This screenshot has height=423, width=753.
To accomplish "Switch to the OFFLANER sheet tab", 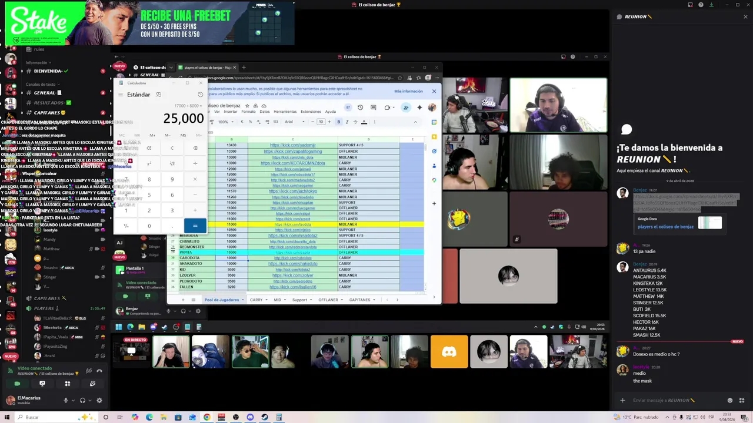I will 328,300.
